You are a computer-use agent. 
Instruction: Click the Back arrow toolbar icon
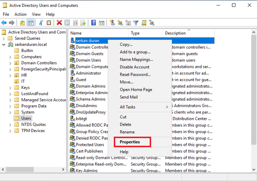4,23
